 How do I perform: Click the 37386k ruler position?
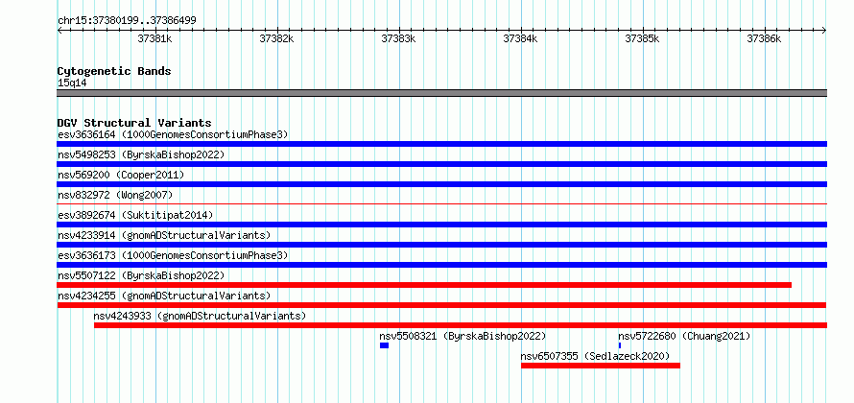(x=765, y=38)
